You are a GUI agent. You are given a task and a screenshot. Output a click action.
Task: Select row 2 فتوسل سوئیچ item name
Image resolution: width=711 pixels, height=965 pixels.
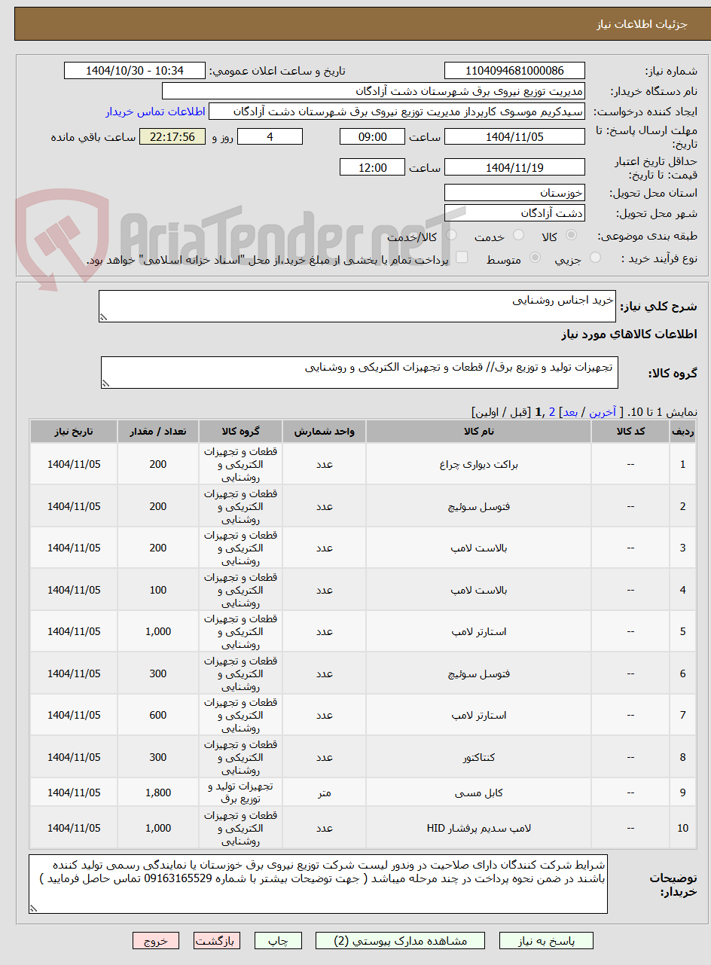coord(479,506)
